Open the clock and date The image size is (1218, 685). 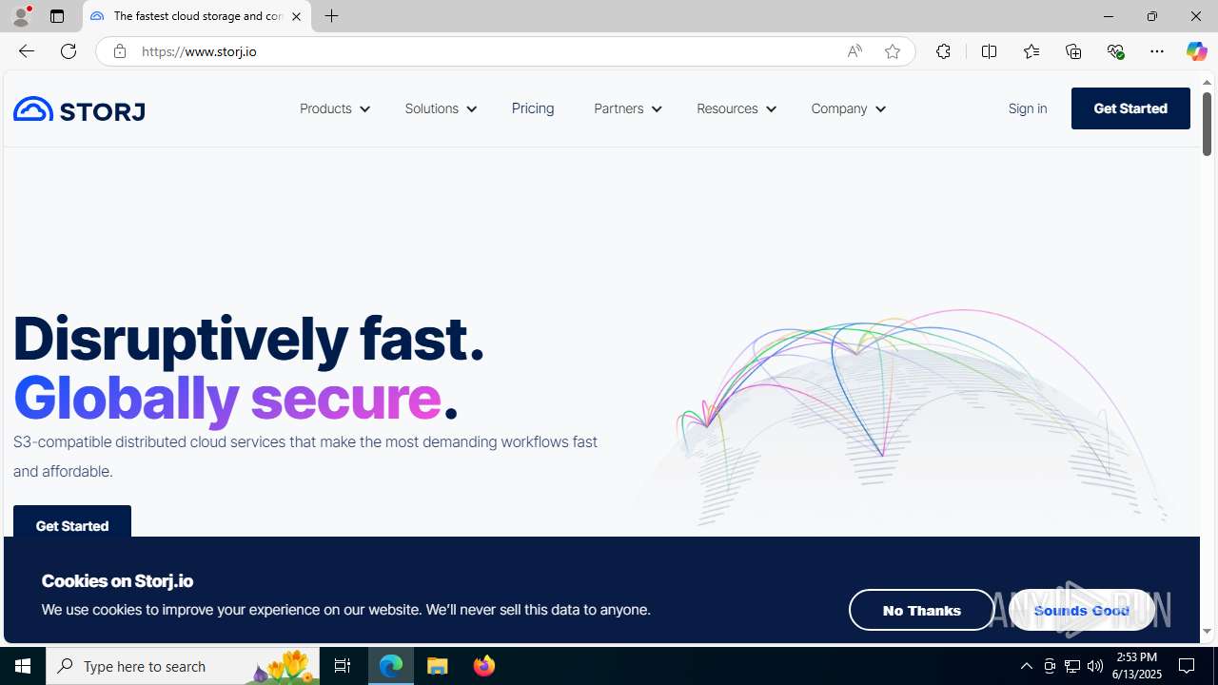pos(1136,666)
